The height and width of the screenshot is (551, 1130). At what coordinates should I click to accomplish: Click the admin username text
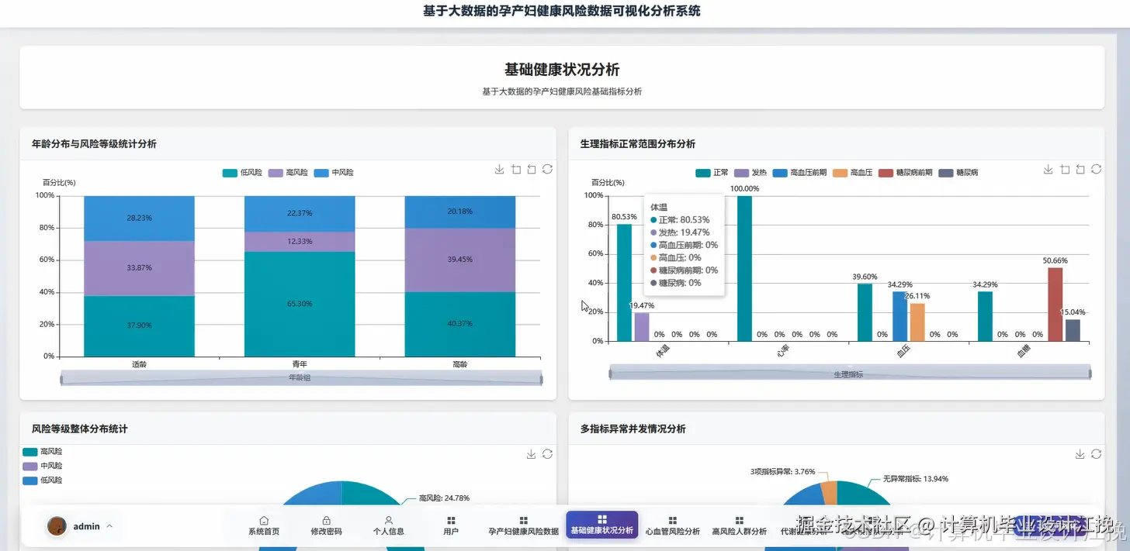pos(87,526)
